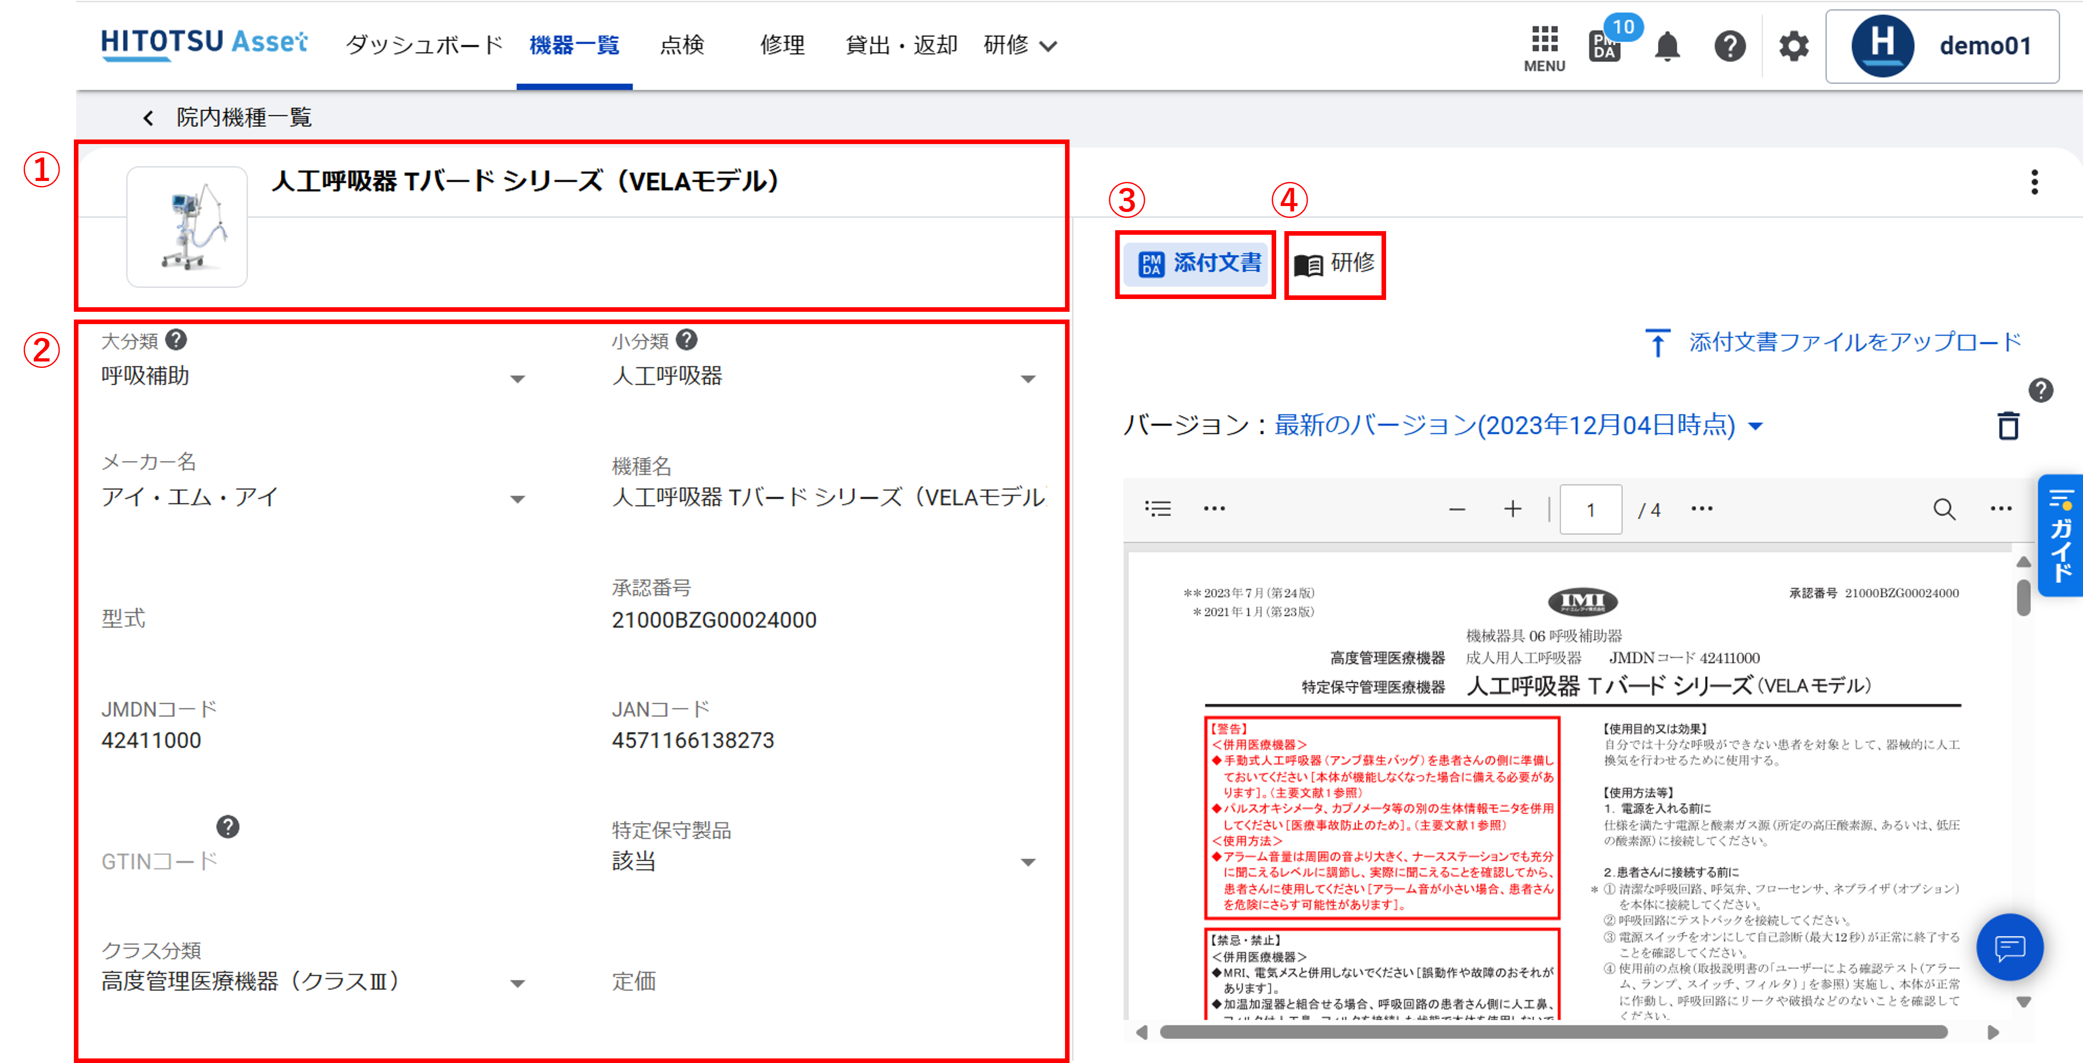The image size is (2083, 1063).
Task: Open the three-dot menu on the right panel
Action: [x=2035, y=182]
